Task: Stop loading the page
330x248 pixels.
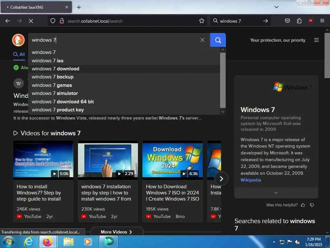Action: tap(31, 21)
